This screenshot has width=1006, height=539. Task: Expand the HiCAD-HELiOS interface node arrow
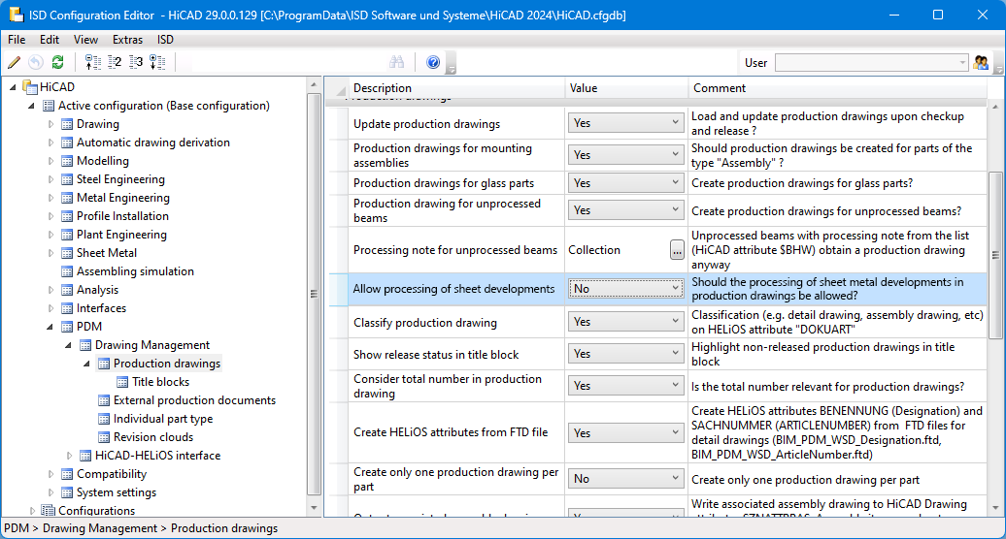[69, 456]
